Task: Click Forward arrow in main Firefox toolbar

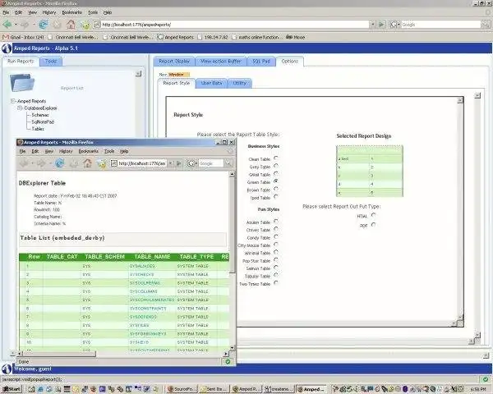Action: click(x=25, y=24)
